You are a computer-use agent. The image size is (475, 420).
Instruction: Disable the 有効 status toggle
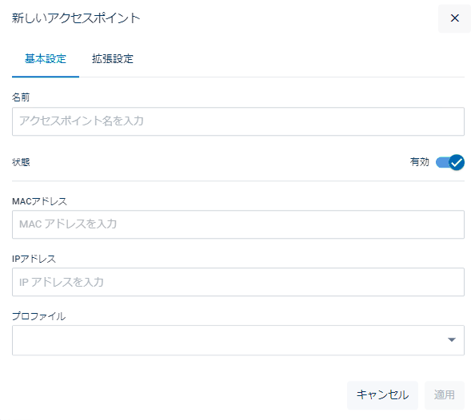(x=450, y=163)
